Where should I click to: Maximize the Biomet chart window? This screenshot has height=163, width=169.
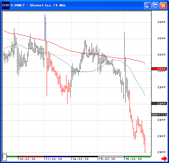click(155, 5)
